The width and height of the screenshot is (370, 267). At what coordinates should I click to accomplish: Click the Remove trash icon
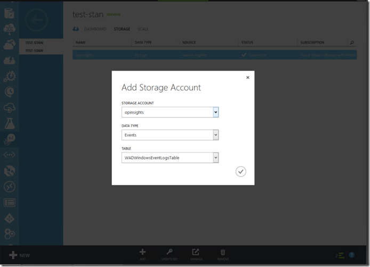(223, 253)
